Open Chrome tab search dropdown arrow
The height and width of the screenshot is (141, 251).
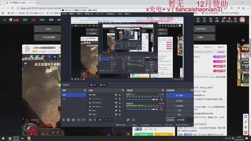[3, 3]
